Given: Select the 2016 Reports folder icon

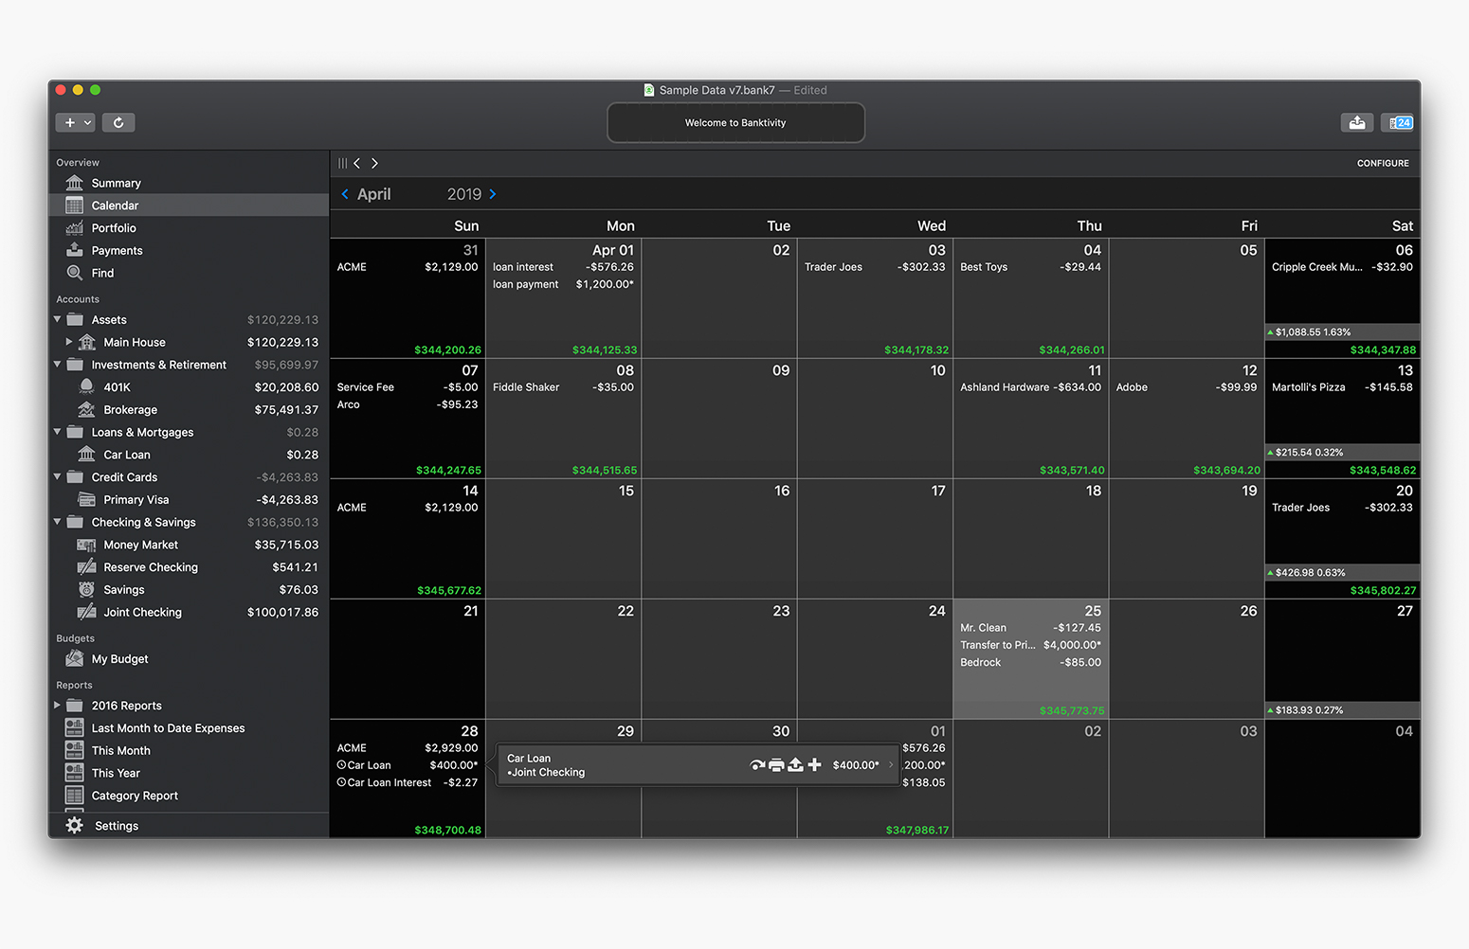Looking at the screenshot, I should tap(75, 706).
